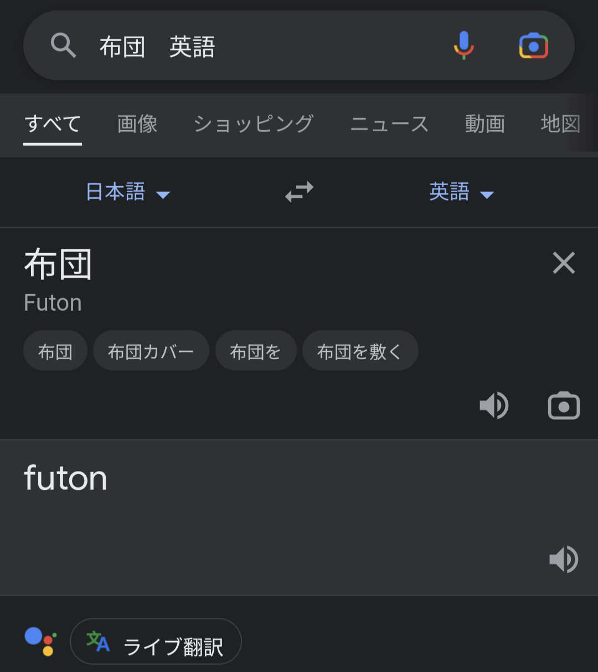Image resolution: width=598 pixels, height=672 pixels.
Task: Select the 布団を suggestion chip
Action: 255,351
